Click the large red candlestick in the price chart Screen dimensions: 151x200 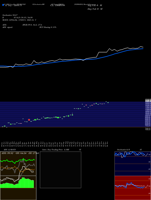tap(29, 120)
